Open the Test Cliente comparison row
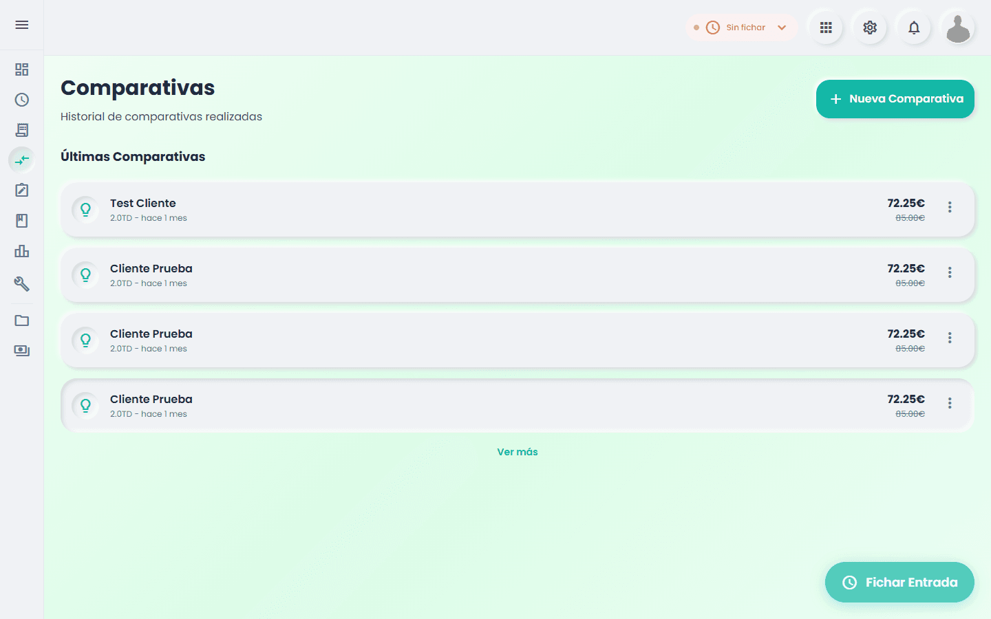Image resolution: width=991 pixels, height=619 pixels. point(482,210)
